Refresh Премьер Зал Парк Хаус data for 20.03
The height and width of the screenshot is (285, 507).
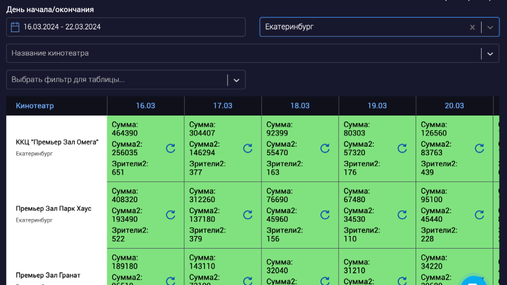click(x=479, y=215)
